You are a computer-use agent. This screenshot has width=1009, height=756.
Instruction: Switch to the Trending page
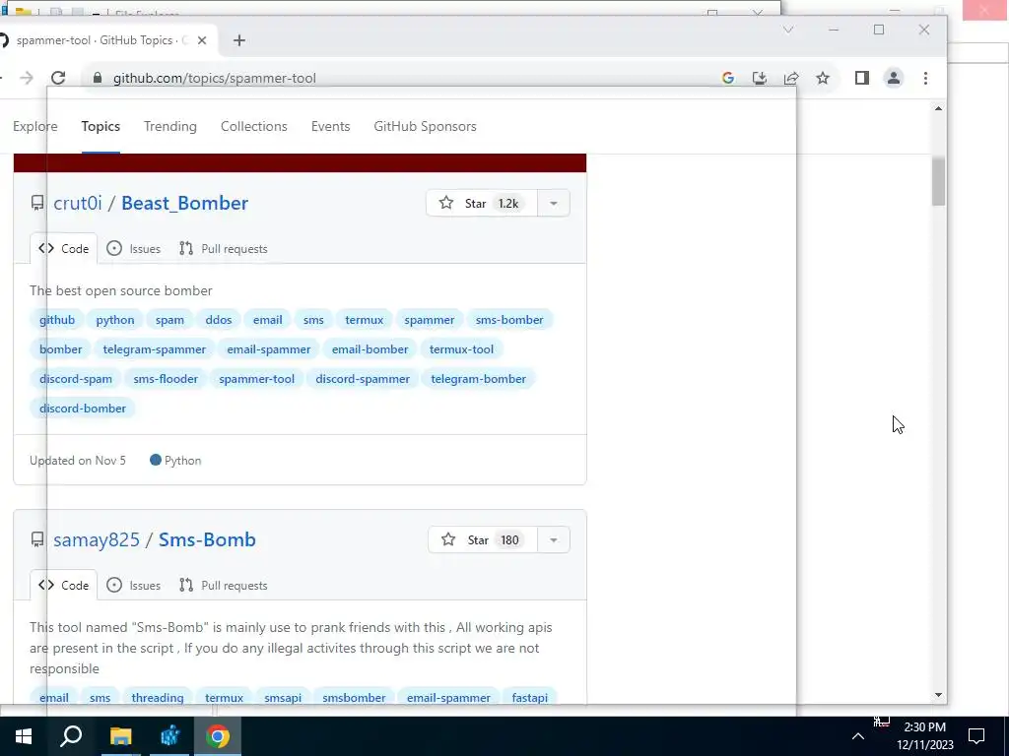pos(169,127)
